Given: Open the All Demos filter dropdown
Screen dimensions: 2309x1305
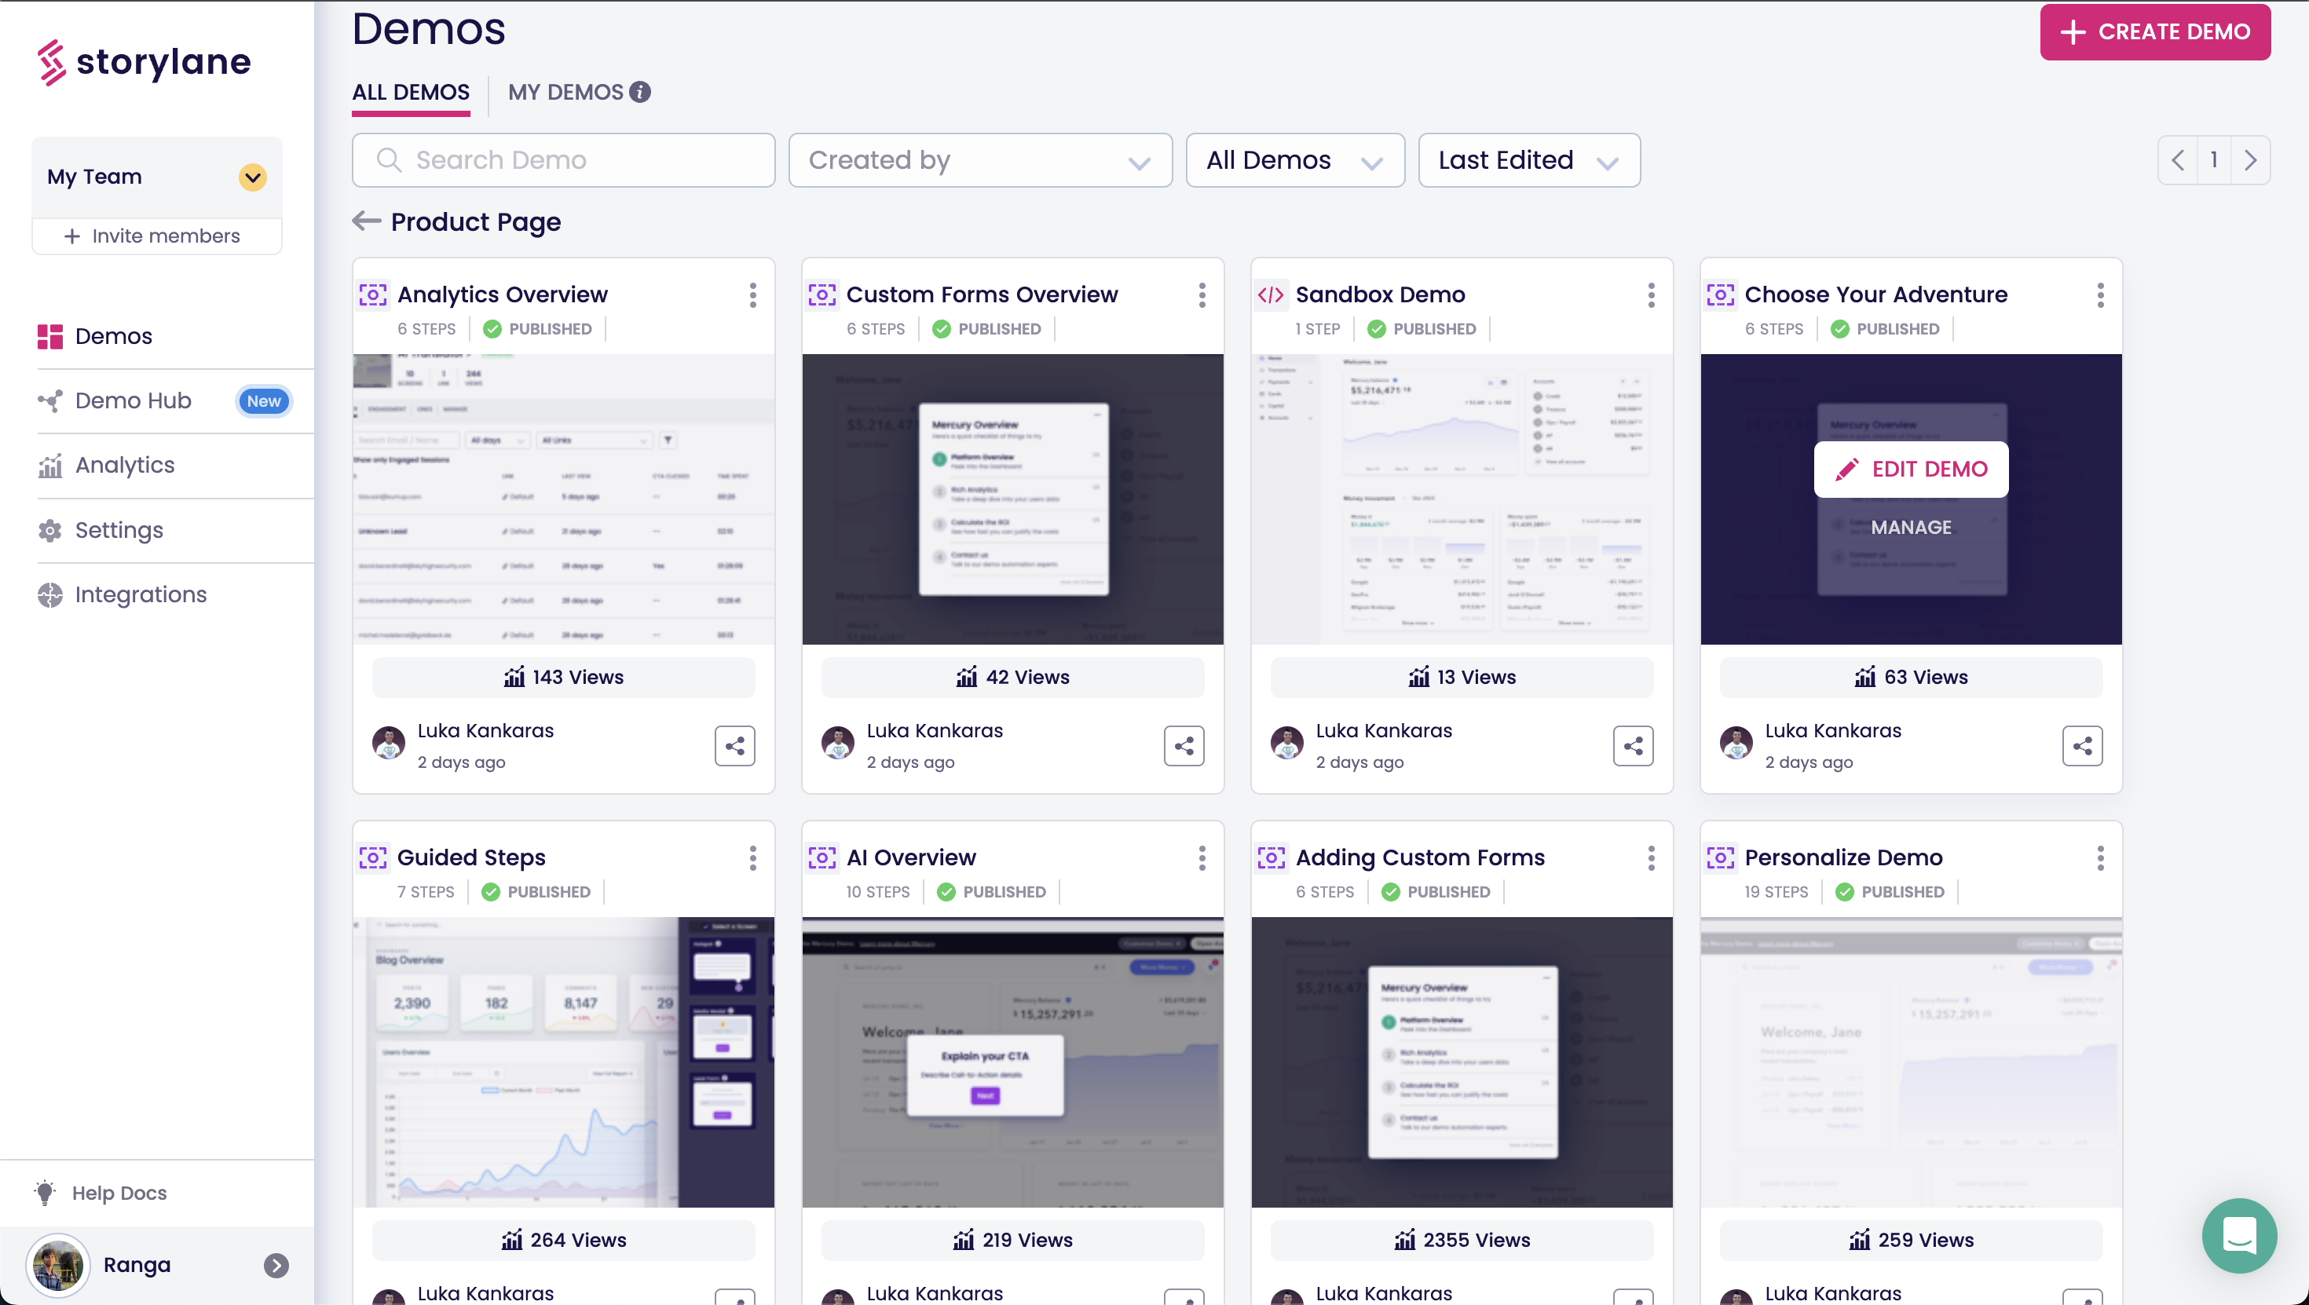Looking at the screenshot, I should point(1294,160).
